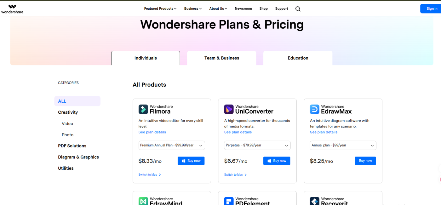Open EdrawMax Annual plan dropdown
Viewport: 441px width, 205px height.
[x=343, y=145]
